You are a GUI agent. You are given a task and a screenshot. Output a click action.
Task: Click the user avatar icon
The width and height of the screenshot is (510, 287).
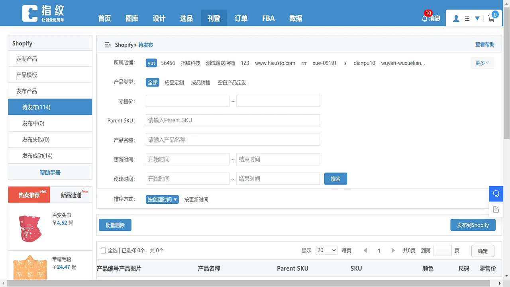coord(456,18)
